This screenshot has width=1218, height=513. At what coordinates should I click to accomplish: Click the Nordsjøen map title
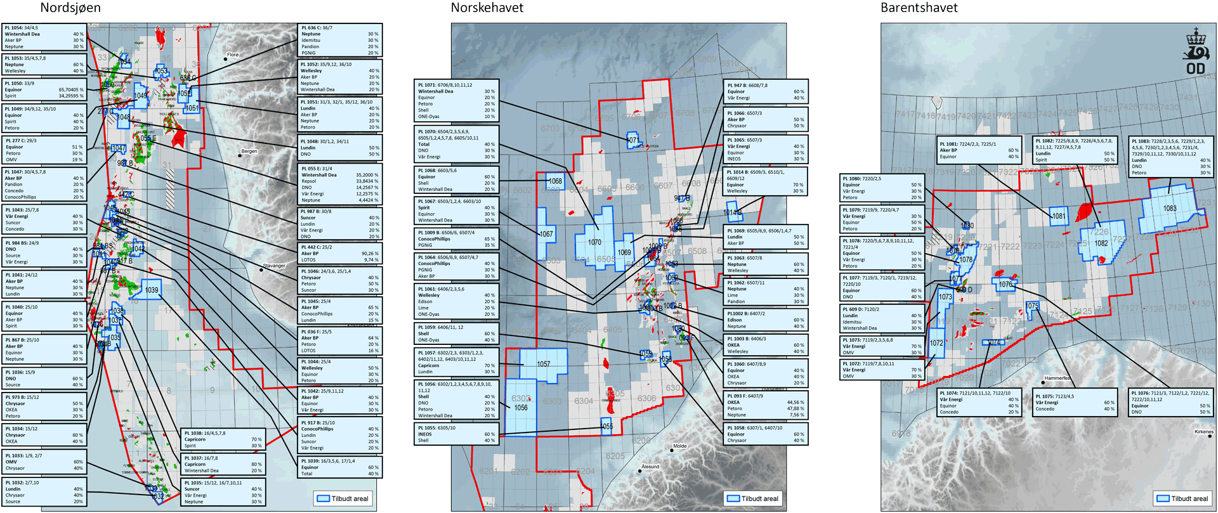coord(70,8)
